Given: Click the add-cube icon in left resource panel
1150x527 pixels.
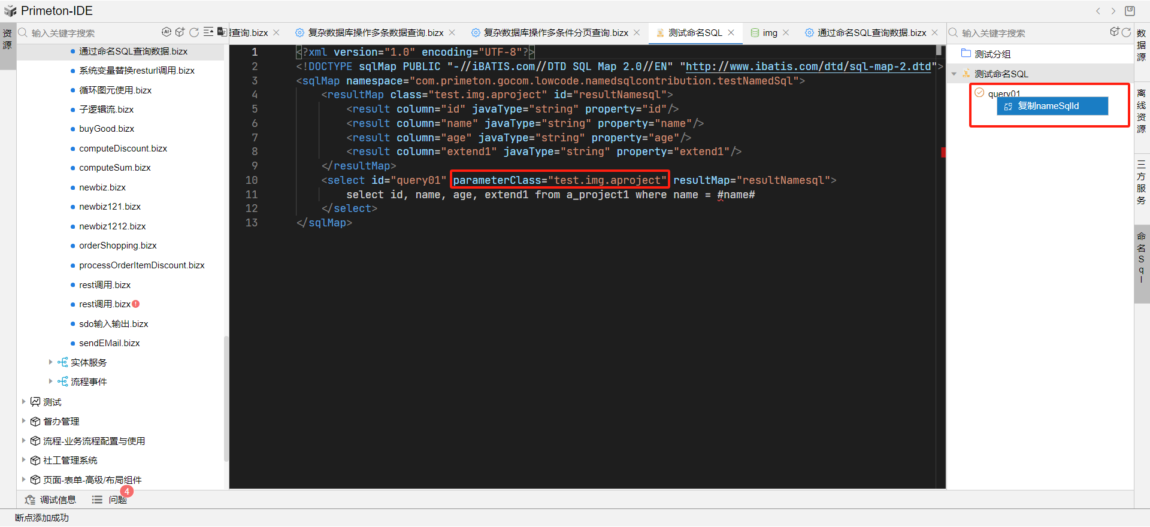Looking at the screenshot, I should (180, 32).
